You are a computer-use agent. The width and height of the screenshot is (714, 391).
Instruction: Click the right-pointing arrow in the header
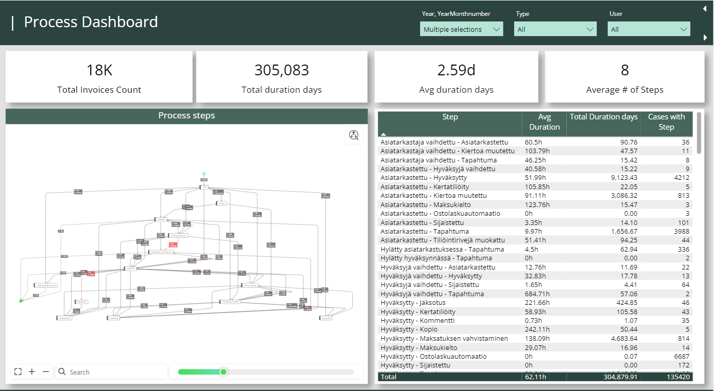point(705,37)
